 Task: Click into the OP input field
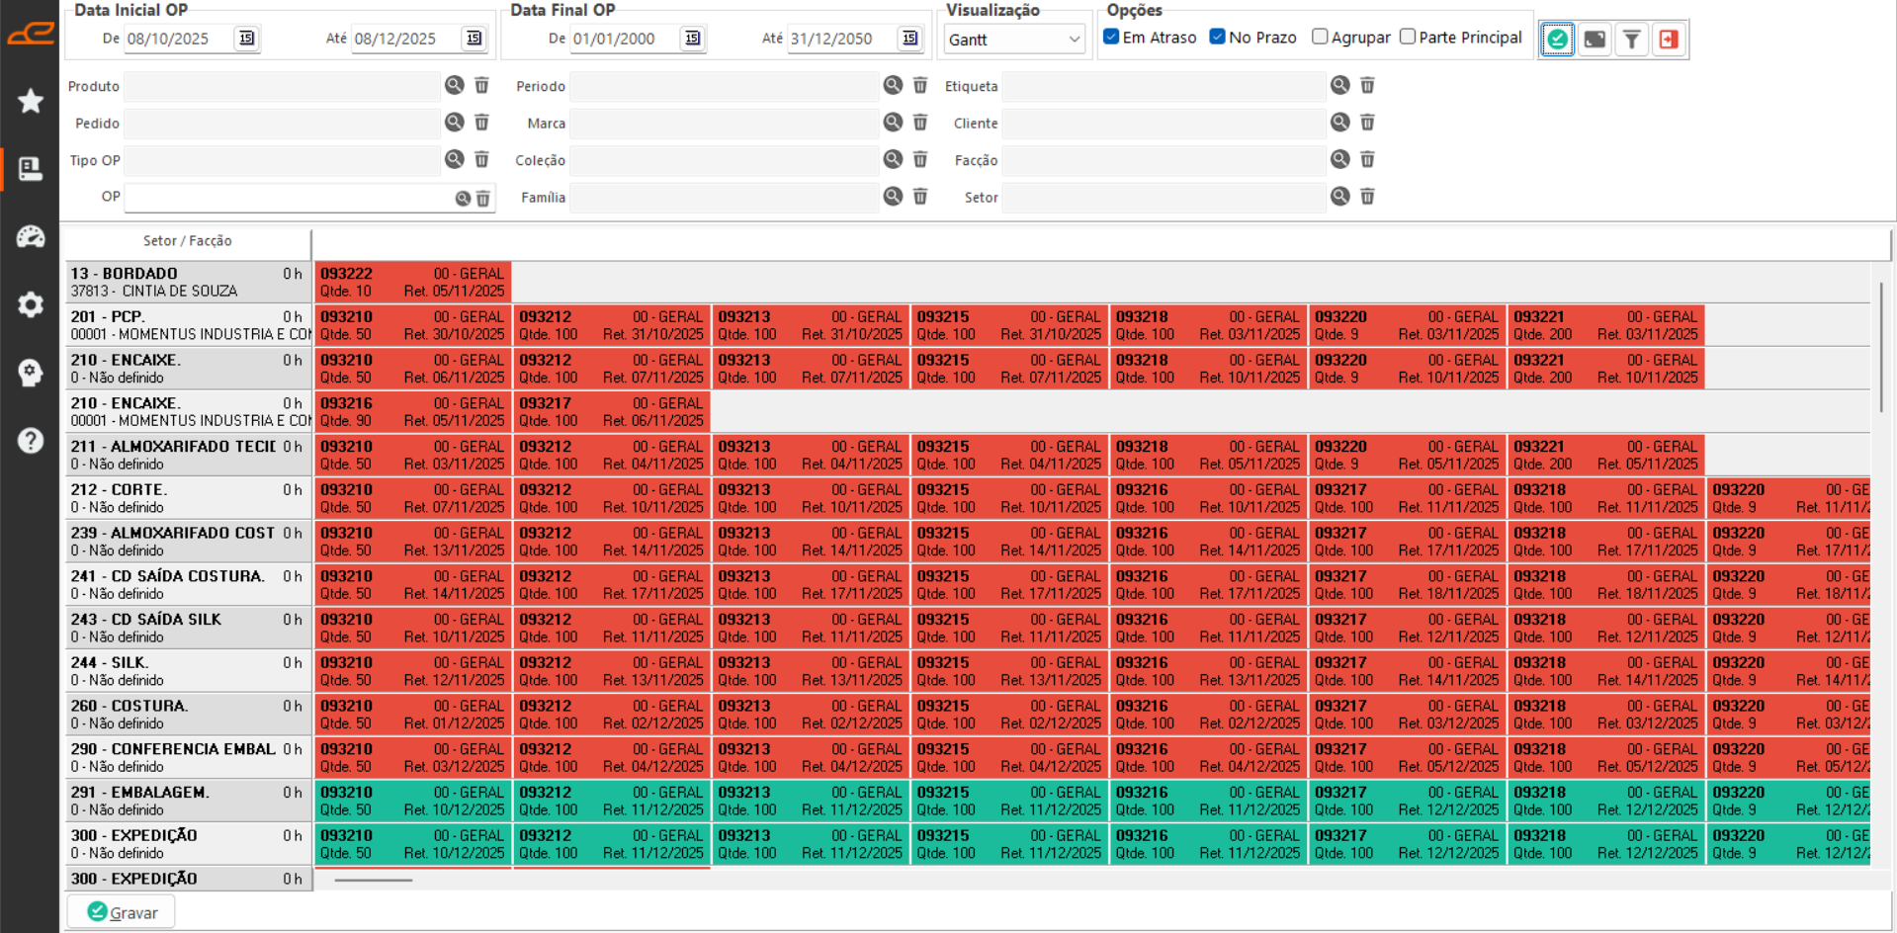point(287,198)
